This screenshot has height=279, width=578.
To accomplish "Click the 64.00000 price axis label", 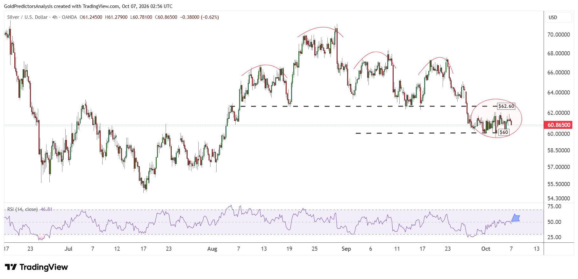I will [559, 93].
